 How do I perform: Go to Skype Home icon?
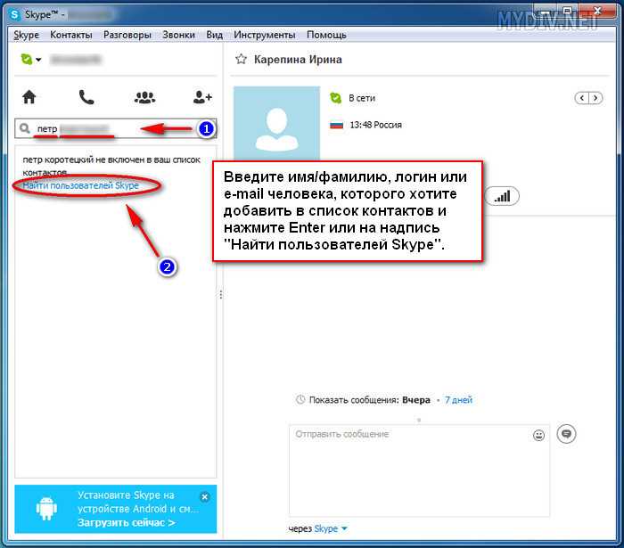pyautogui.click(x=29, y=96)
